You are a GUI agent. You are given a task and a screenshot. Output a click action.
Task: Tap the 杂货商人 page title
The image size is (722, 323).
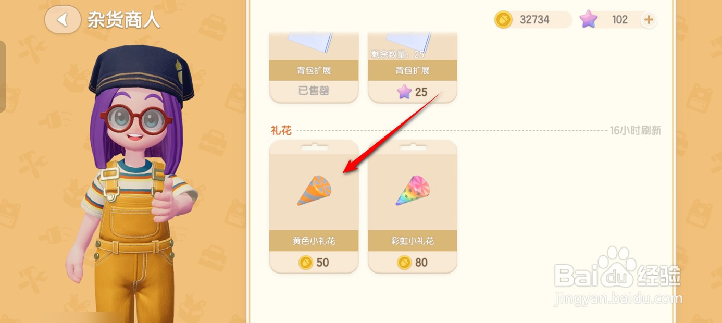click(x=124, y=20)
